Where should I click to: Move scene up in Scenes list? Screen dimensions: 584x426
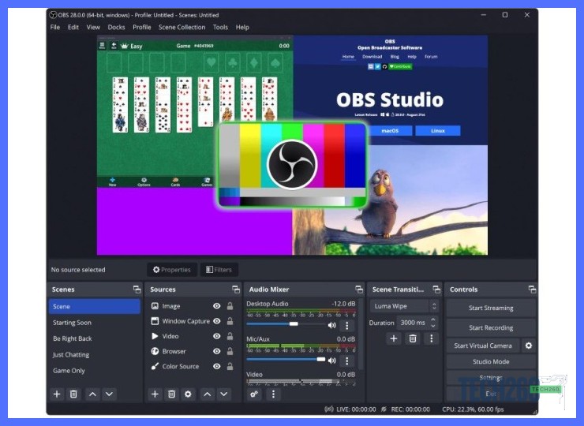[93, 394]
